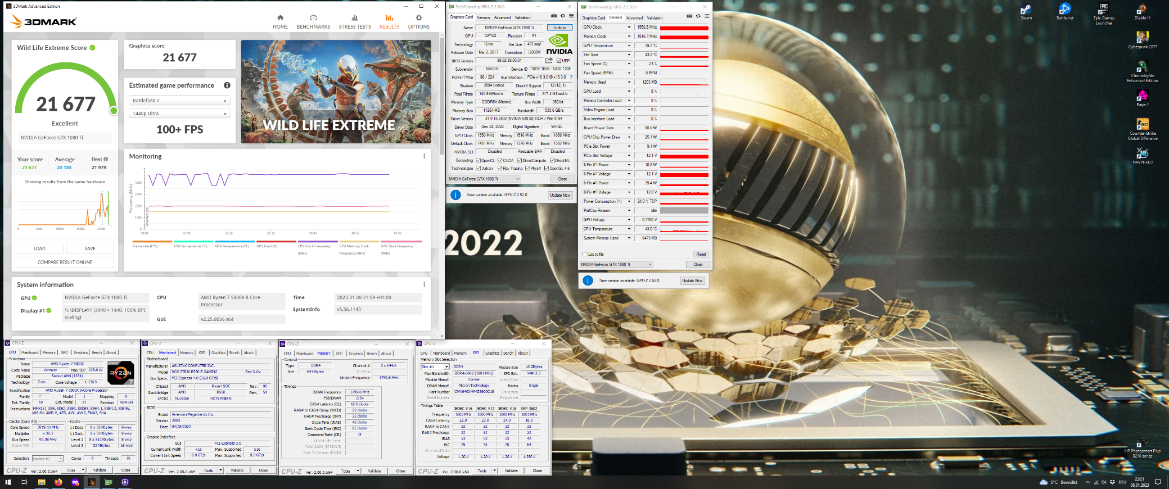Open 1440p Ultra preset dropdown
The image size is (1169, 489).
180,114
